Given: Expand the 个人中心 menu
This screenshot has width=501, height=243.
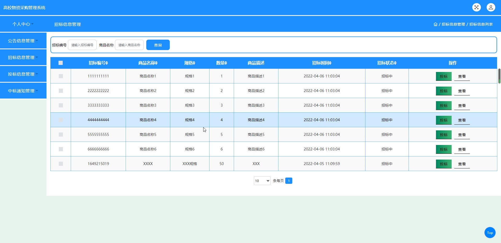Looking at the screenshot, I should 23,24.
